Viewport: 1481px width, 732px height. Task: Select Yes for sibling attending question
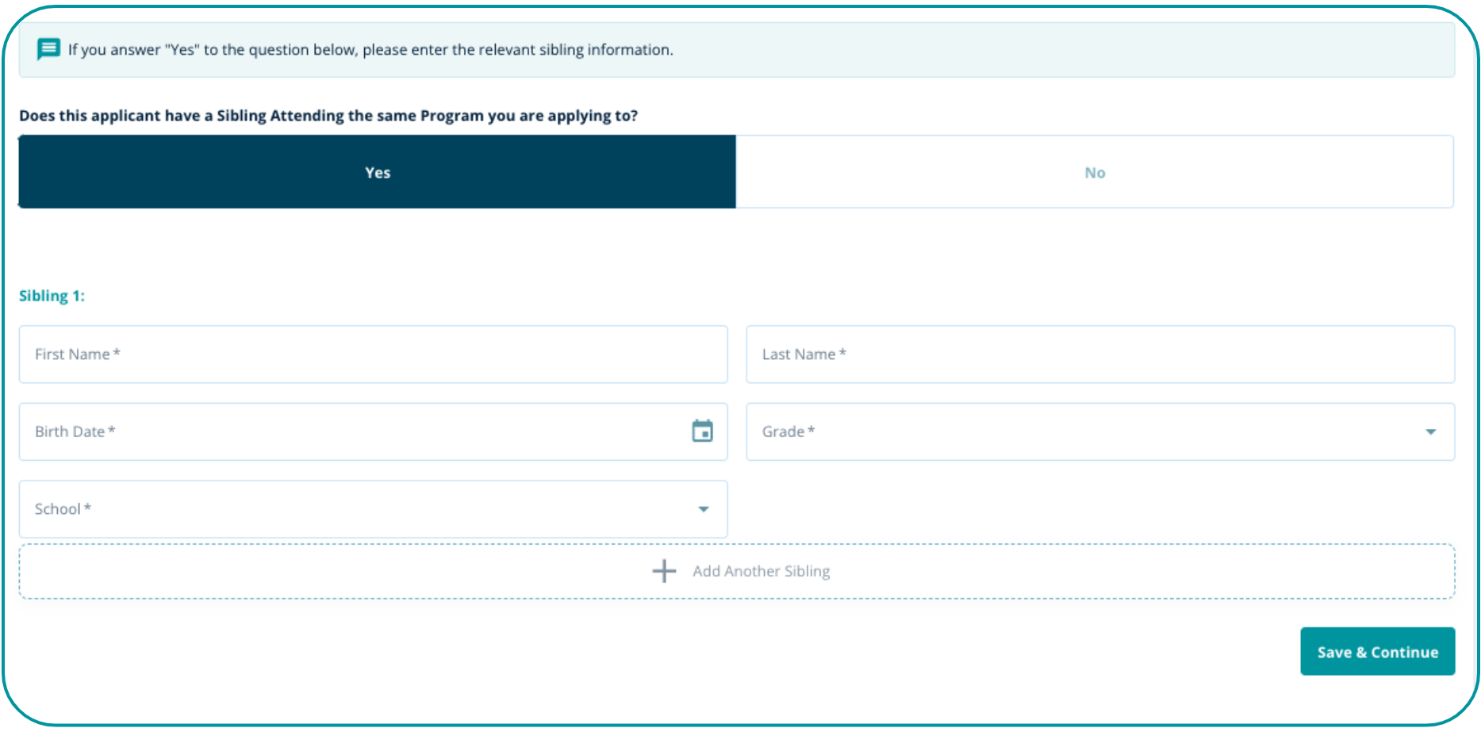pyautogui.click(x=377, y=172)
